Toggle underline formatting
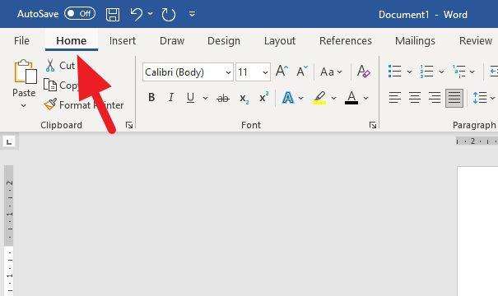Viewport: 498px width, 296px height. pyautogui.click(x=190, y=97)
